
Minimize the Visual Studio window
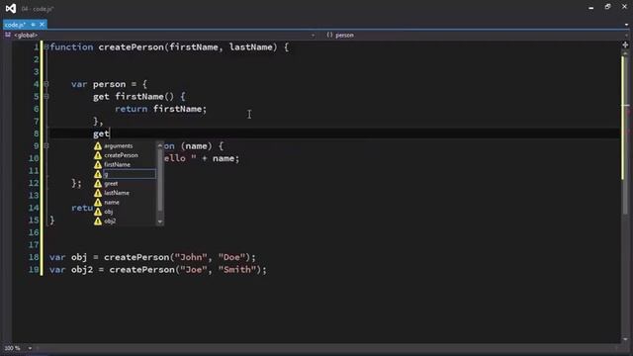[591, 8]
